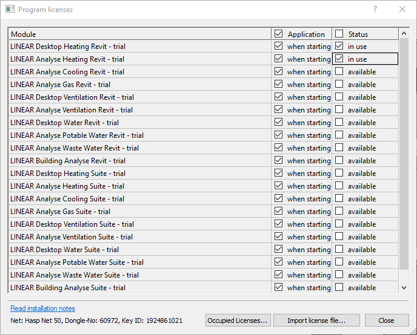The height and width of the screenshot is (335, 417).
Task: Click the Import license file... button
Action: point(316,320)
